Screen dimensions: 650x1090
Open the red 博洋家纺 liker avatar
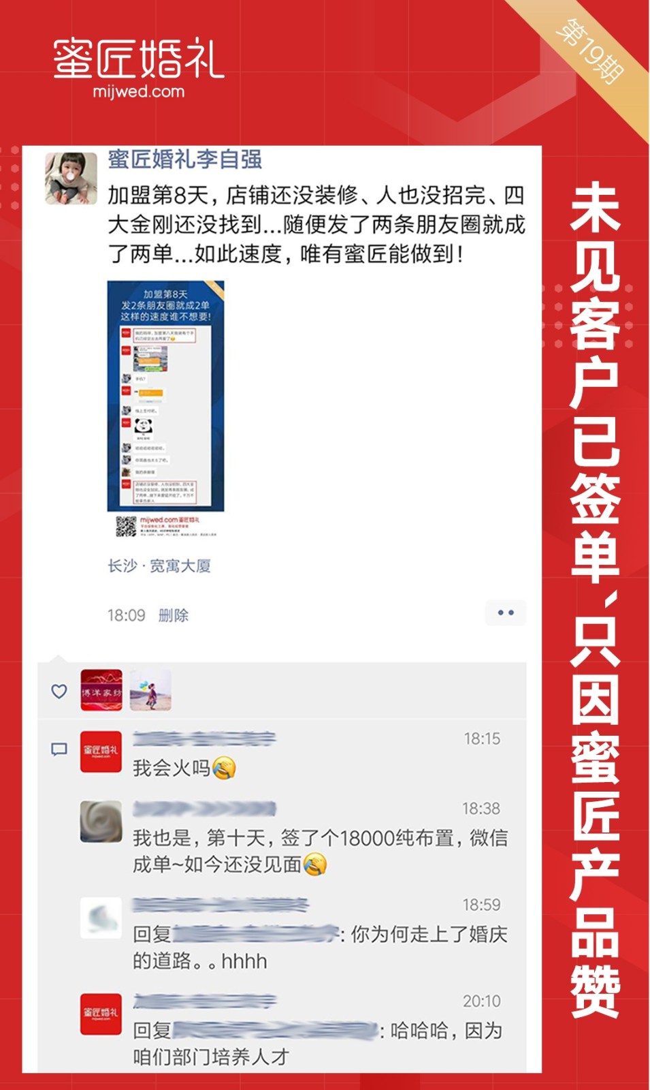tap(101, 690)
